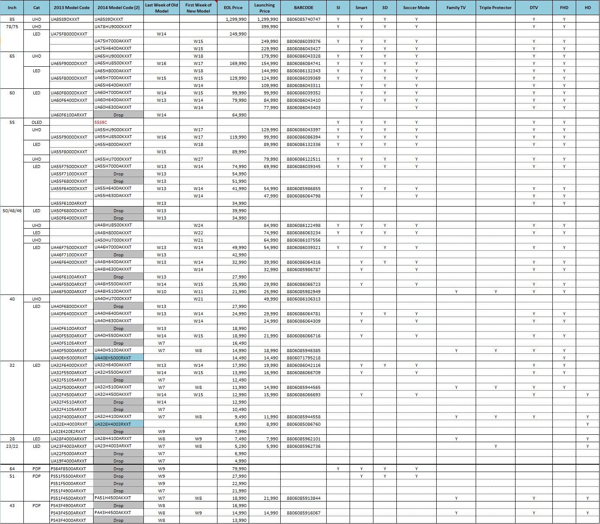The image size is (600, 524).
Task: Select the "109,990" launching price cell
Action: click(265, 86)
